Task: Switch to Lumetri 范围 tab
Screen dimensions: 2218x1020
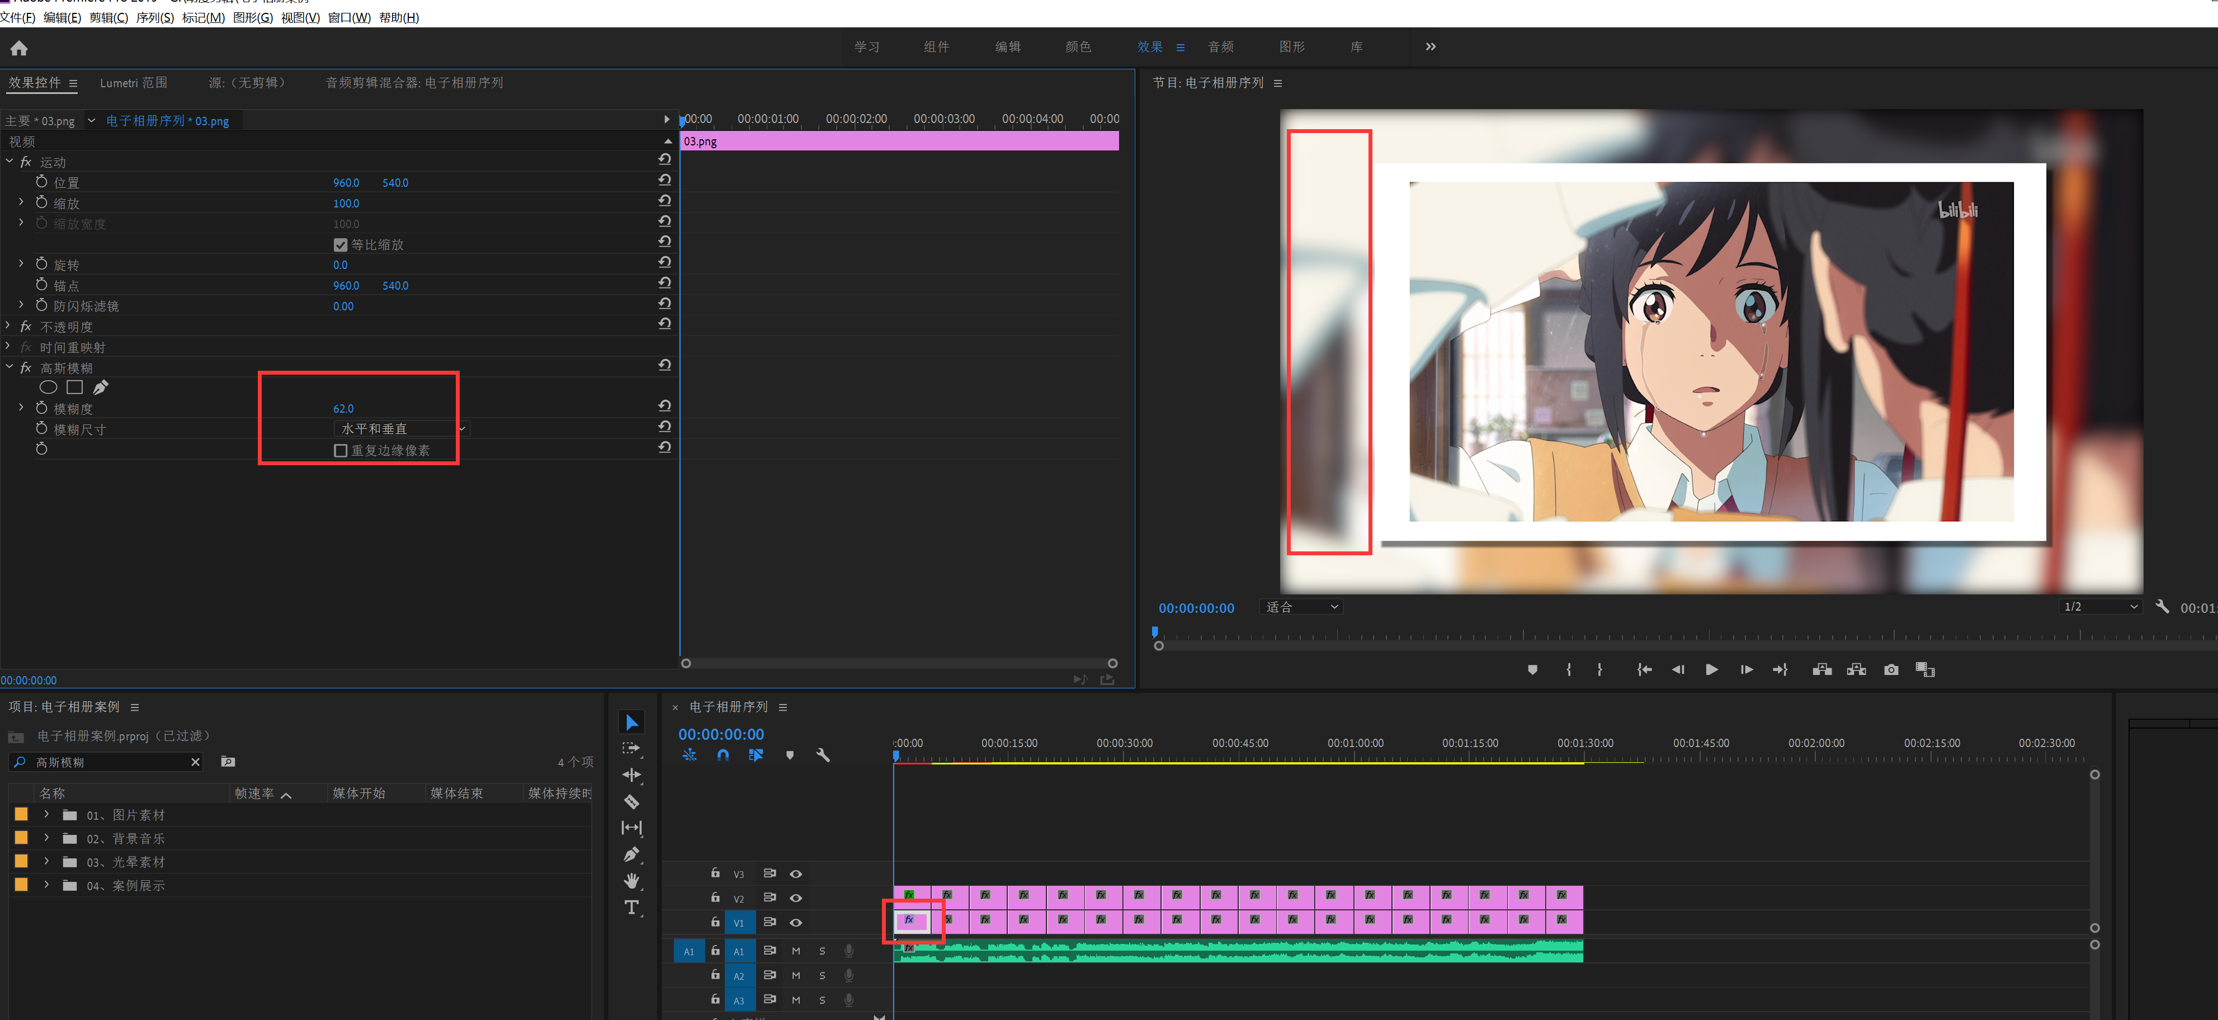Action: pyautogui.click(x=134, y=83)
